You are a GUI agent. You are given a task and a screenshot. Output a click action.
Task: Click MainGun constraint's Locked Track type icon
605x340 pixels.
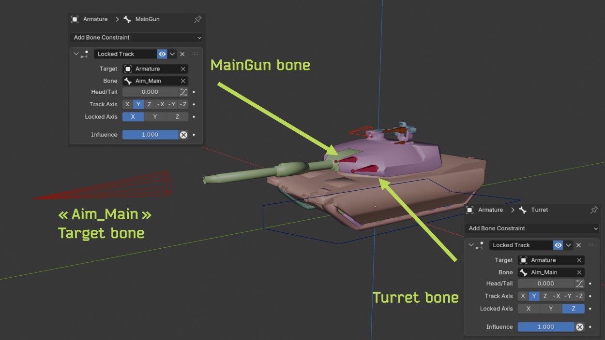click(x=85, y=54)
